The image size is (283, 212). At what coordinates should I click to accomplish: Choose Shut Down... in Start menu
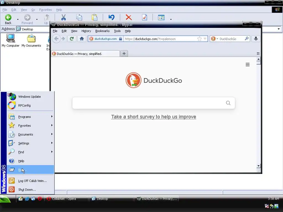(x=30, y=190)
